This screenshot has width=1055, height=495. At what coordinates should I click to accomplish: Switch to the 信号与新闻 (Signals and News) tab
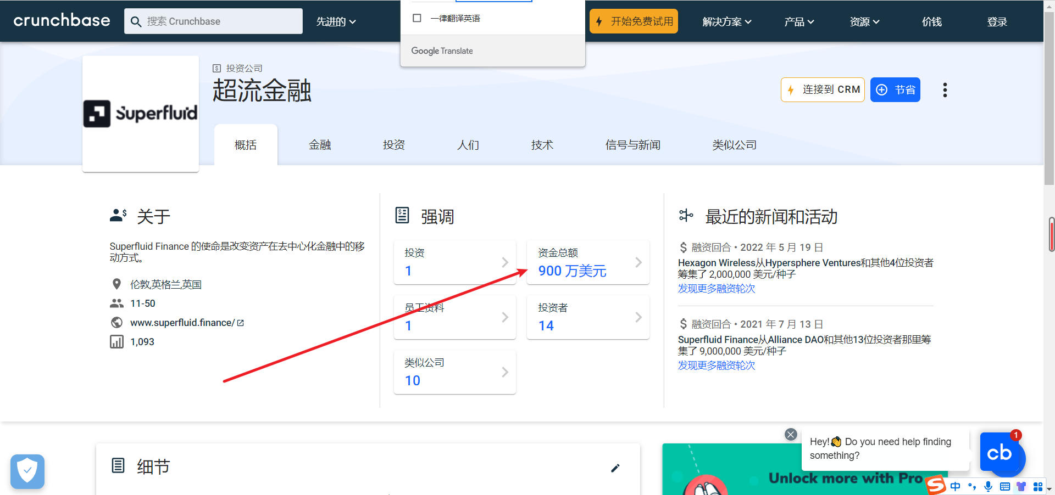(x=633, y=145)
